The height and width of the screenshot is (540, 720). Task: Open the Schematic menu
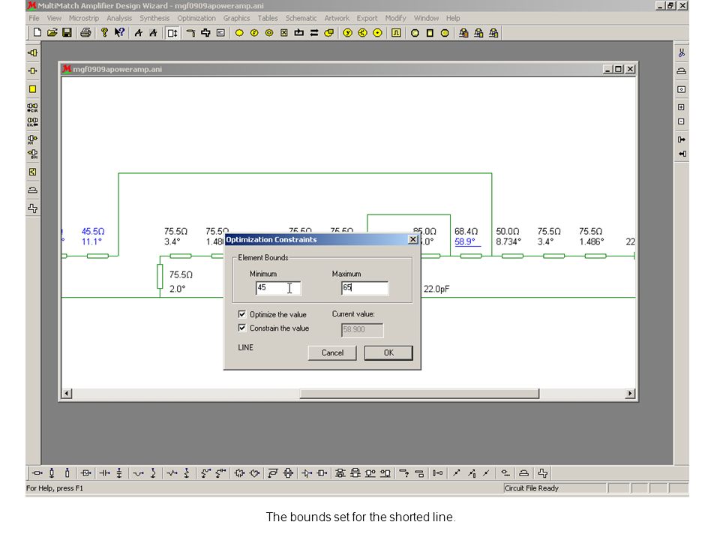click(x=301, y=18)
